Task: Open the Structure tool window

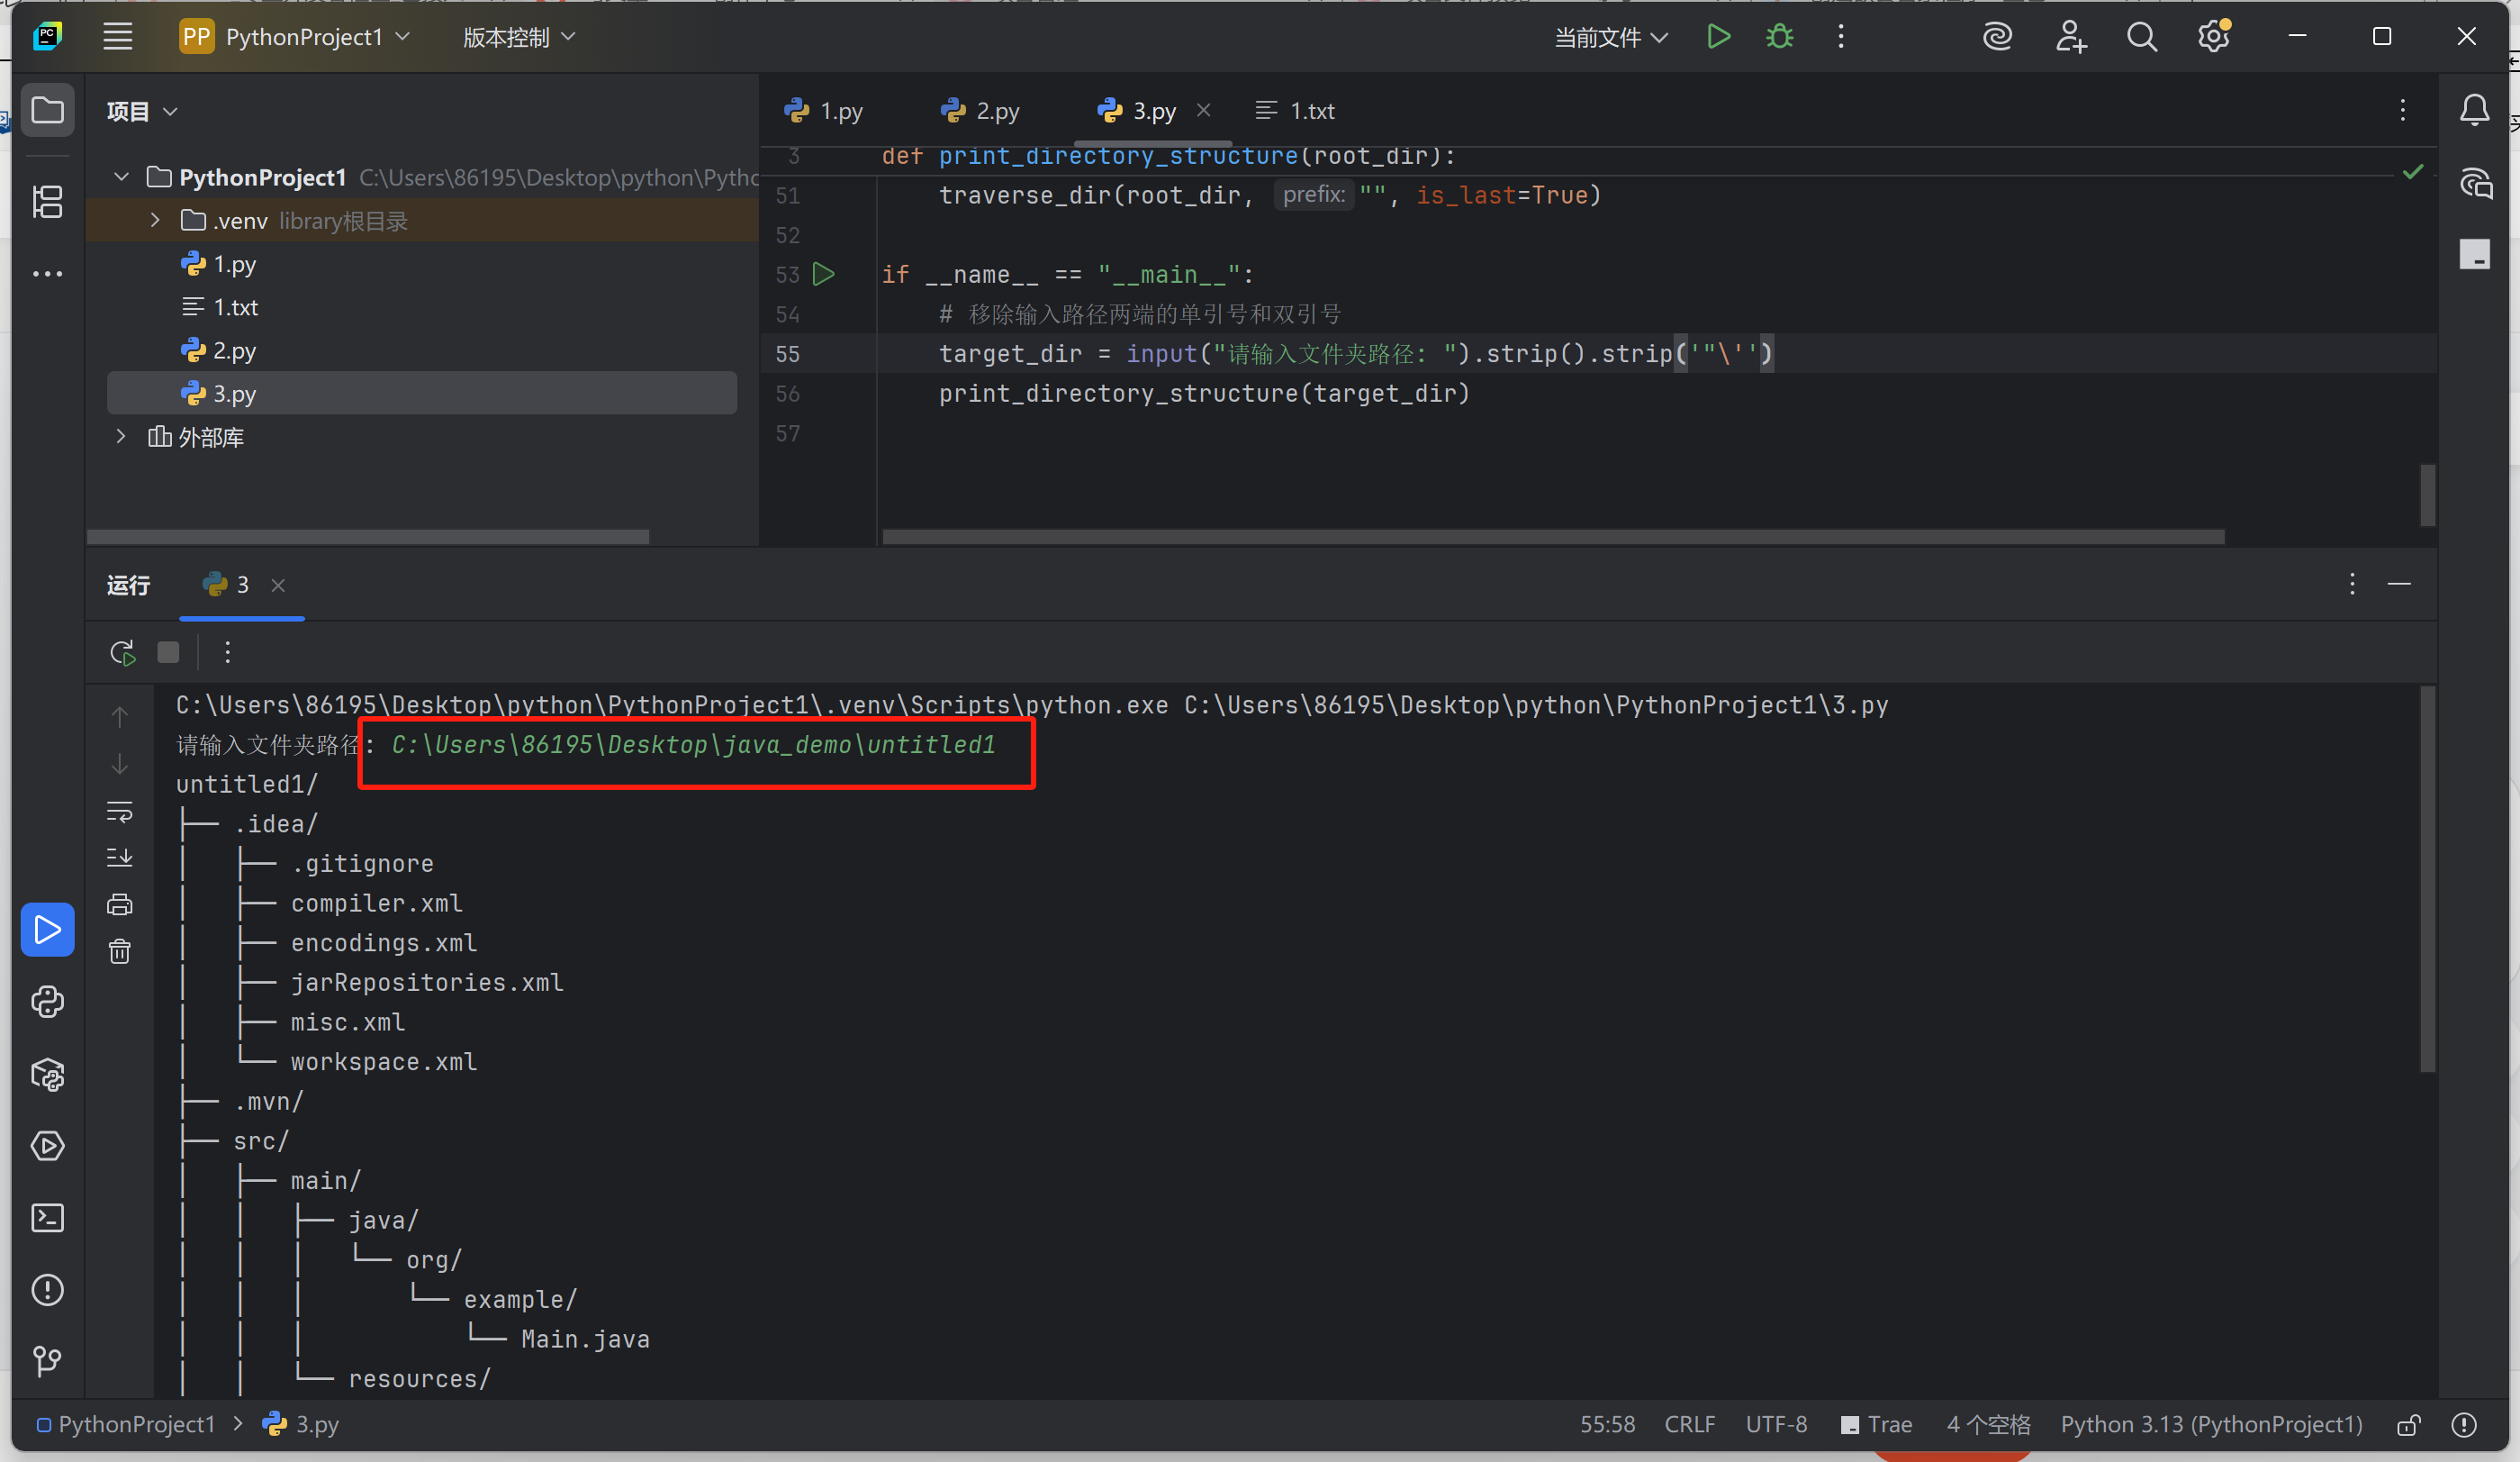Action: click(x=47, y=201)
